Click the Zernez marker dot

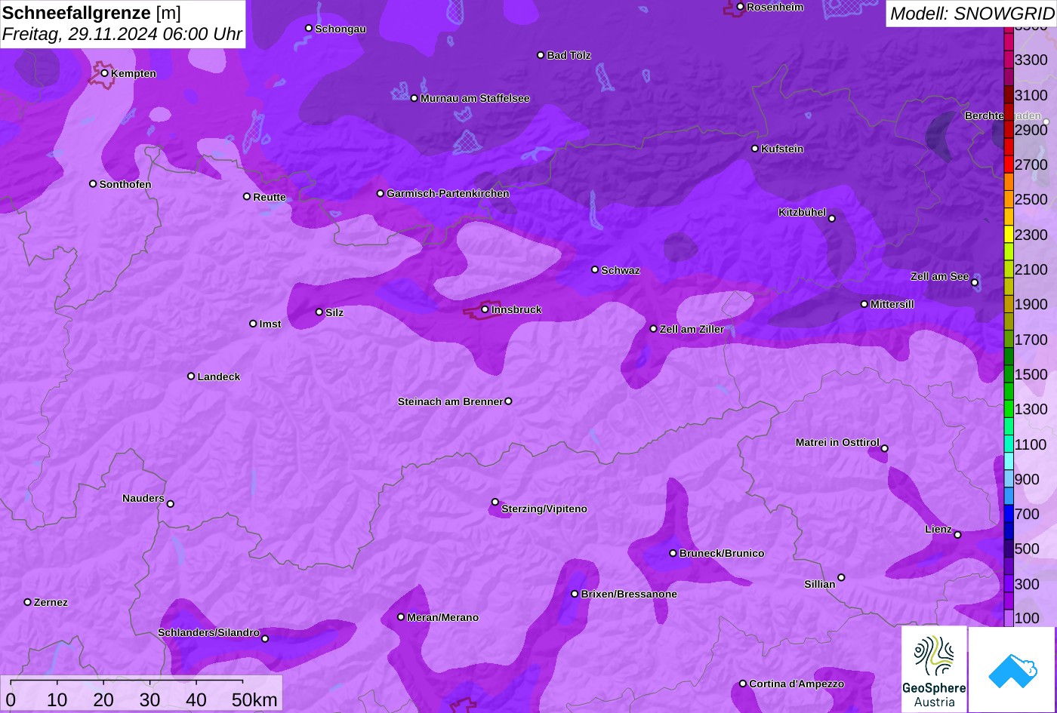[x=28, y=602]
